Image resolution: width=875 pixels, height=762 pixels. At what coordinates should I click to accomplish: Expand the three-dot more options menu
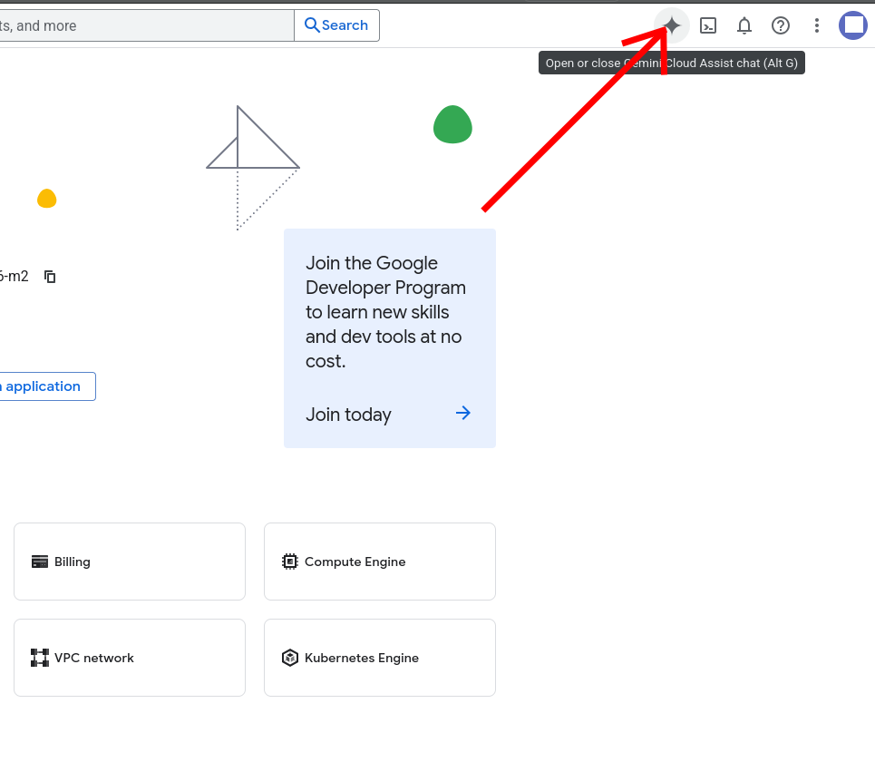tap(817, 25)
